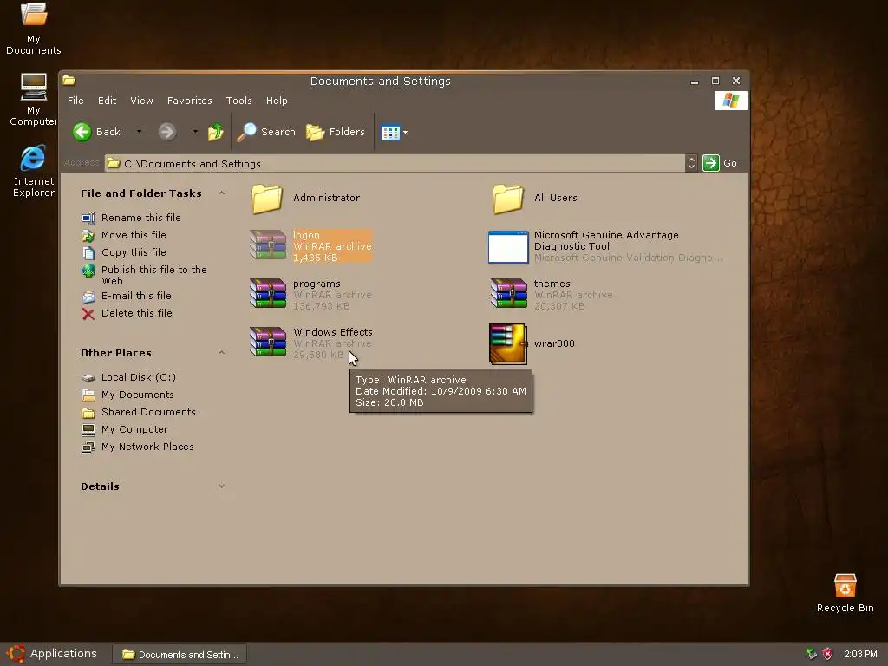888x666 pixels.
Task: Click Rename this file
Action: [141, 218]
